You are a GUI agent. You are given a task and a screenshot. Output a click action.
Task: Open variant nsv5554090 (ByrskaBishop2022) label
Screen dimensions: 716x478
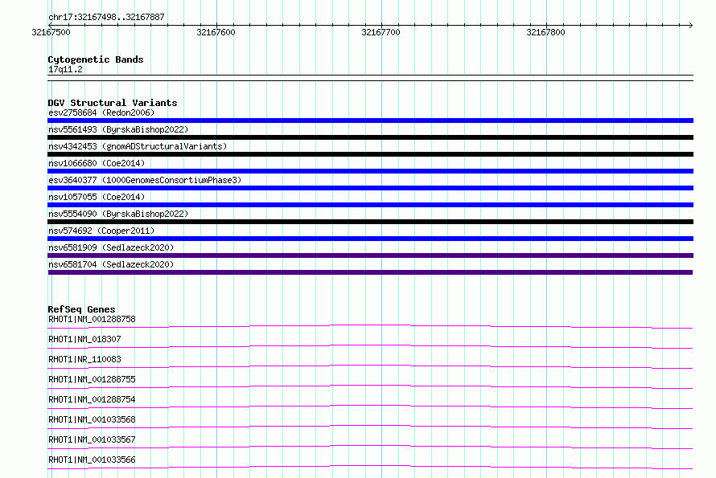[x=118, y=214]
